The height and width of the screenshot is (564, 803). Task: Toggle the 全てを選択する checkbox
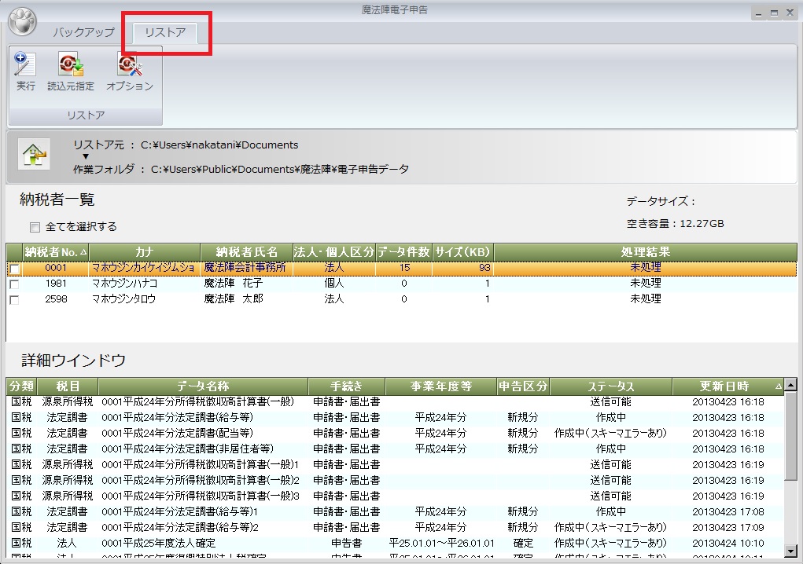point(35,227)
